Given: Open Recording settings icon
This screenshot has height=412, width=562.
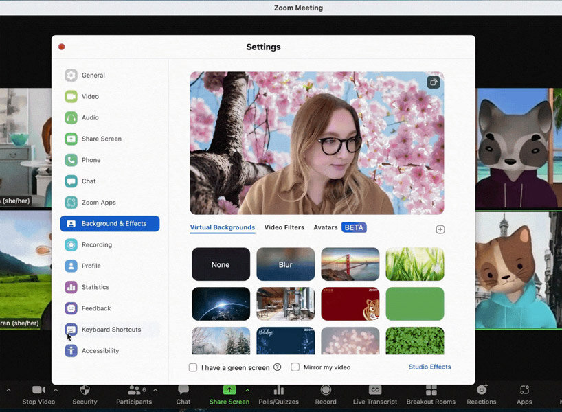Looking at the screenshot, I should pyautogui.click(x=71, y=244).
